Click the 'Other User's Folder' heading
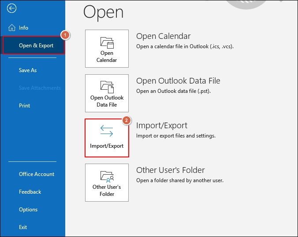Screen dimensions: 298x237 click(x=171, y=170)
